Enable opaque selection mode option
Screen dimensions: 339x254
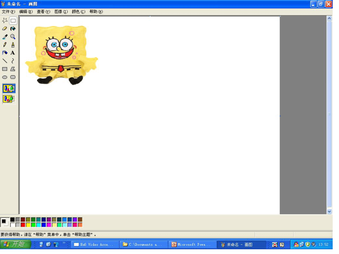point(9,88)
